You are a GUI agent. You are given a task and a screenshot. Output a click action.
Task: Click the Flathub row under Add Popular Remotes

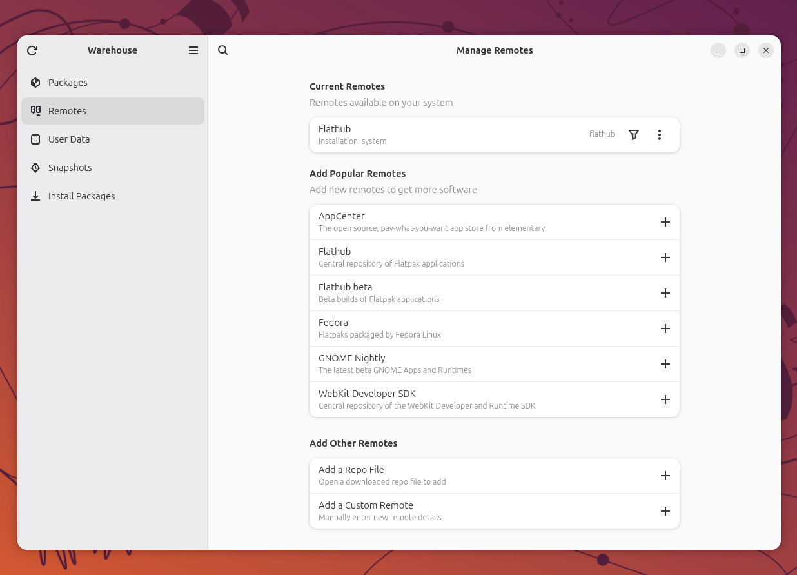495,257
